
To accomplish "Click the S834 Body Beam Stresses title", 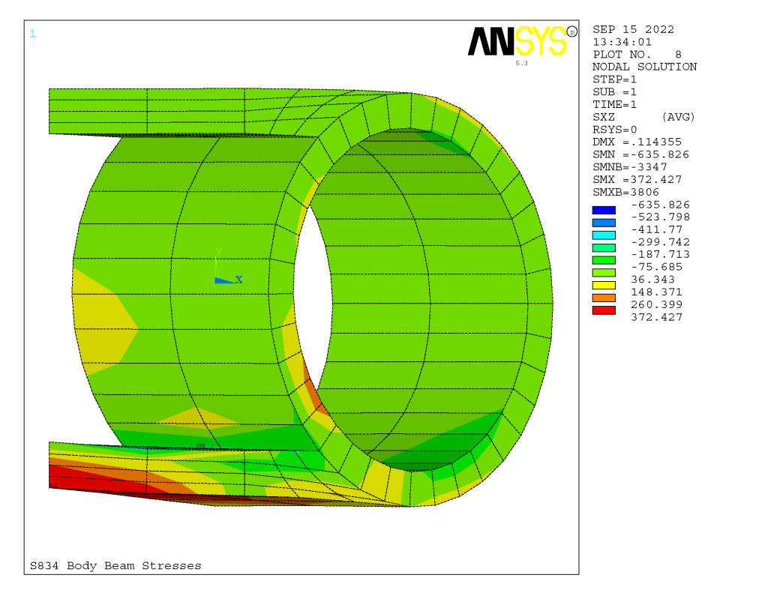I will pyautogui.click(x=115, y=565).
